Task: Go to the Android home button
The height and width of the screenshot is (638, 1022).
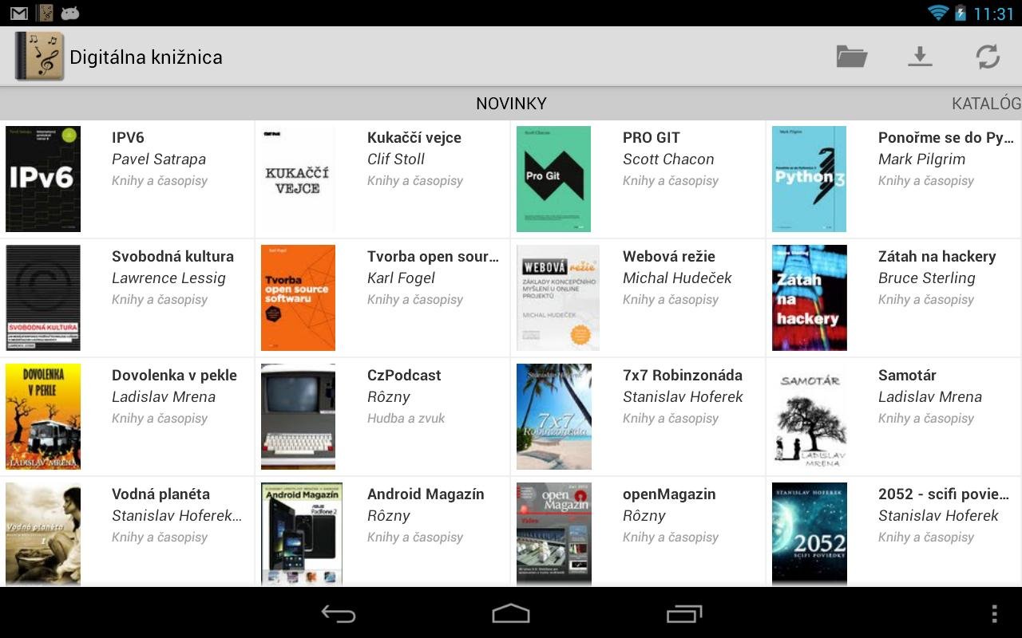Action: point(511,613)
